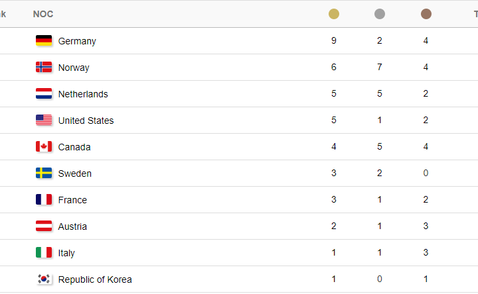Click the Sweden flag icon
The height and width of the screenshot is (294, 478).
[x=44, y=173]
